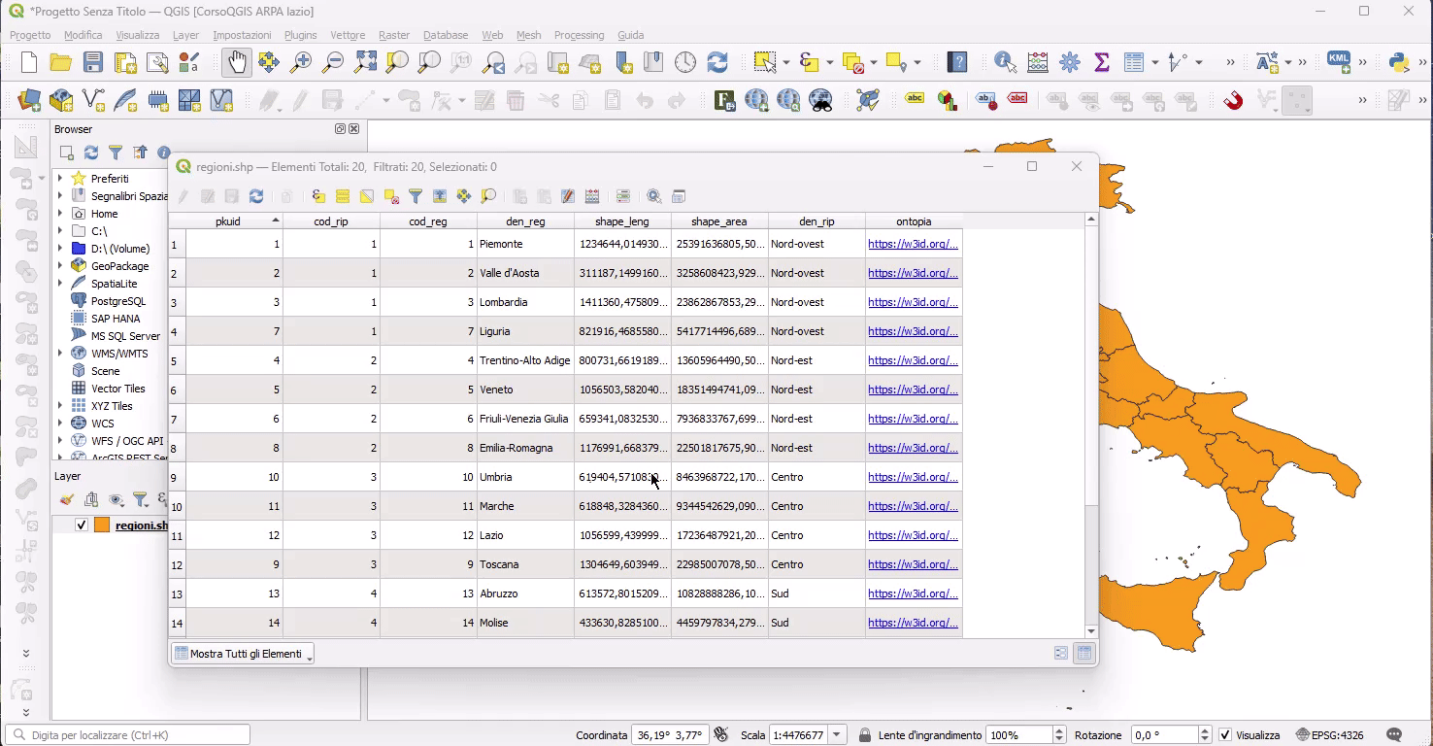
Task: Activate the Zoom Out magnifier tool
Action: point(333,63)
